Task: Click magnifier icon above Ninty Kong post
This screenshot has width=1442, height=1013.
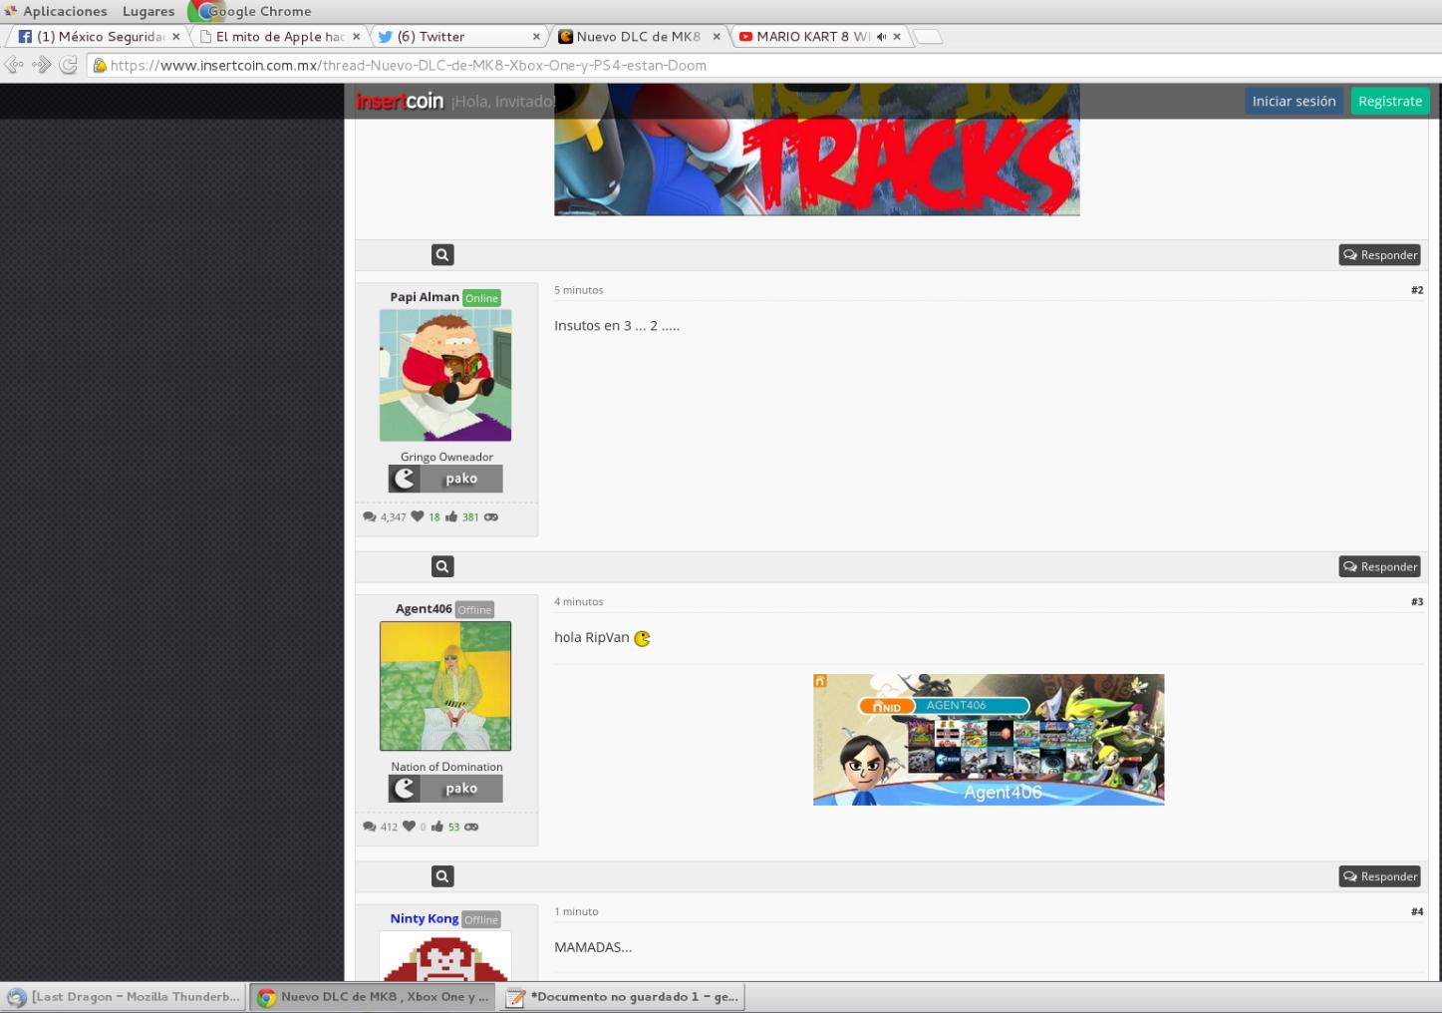Action: (x=442, y=876)
